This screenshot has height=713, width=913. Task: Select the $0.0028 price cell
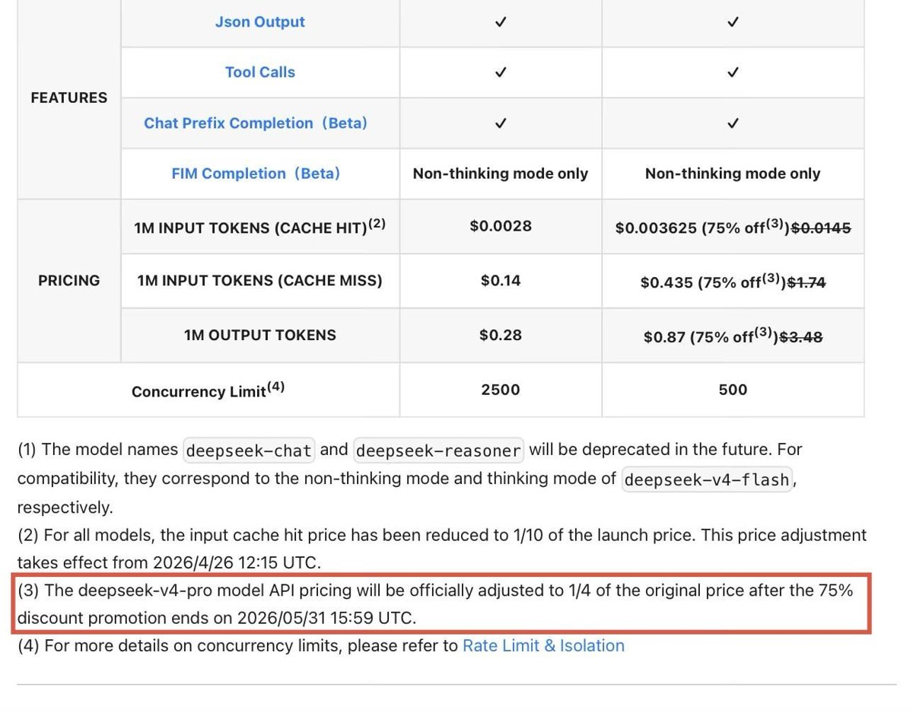tap(501, 226)
